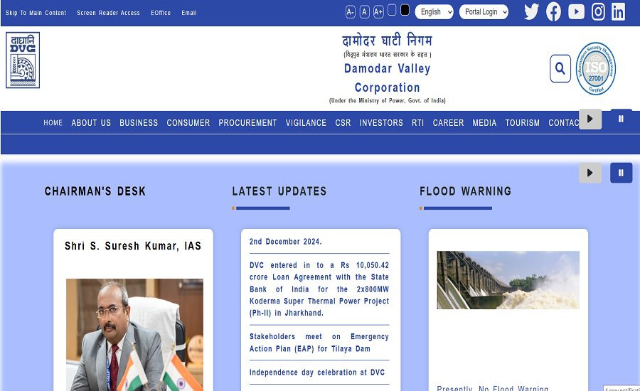Open the Facebook page icon
The image size is (640, 391).
(553, 12)
